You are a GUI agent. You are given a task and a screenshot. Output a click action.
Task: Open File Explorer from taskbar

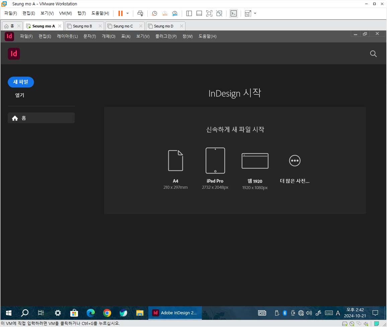140,313
